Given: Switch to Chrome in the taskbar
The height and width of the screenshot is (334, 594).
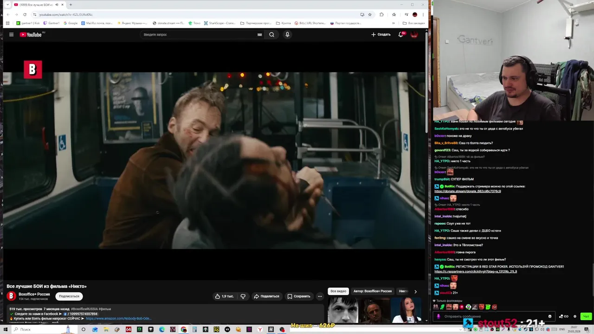Looking at the screenshot, I should pos(184,329).
